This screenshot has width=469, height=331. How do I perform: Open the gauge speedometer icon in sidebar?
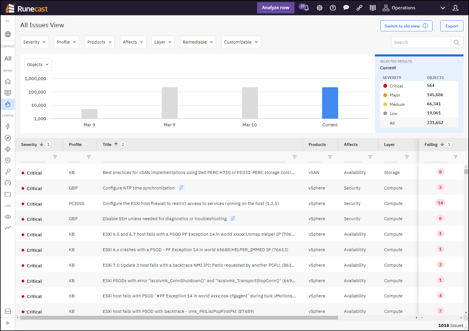click(8, 183)
